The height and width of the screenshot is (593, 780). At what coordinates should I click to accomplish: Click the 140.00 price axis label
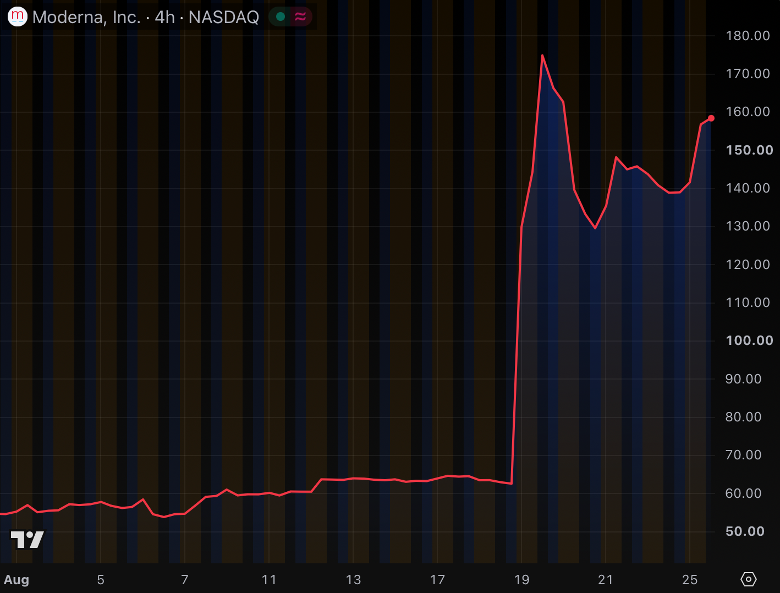[x=748, y=188]
